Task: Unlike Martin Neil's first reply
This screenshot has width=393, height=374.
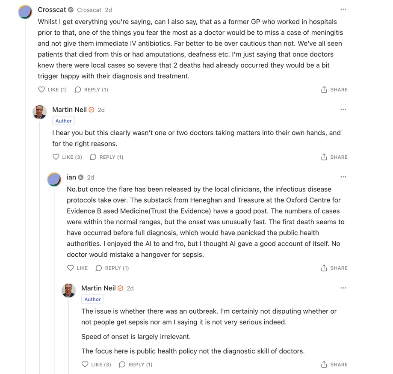Action: point(56,157)
